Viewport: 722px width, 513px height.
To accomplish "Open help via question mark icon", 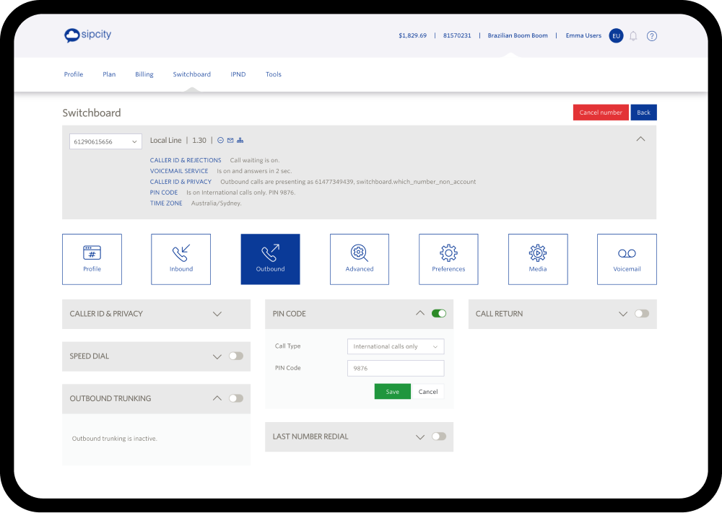I will (652, 36).
